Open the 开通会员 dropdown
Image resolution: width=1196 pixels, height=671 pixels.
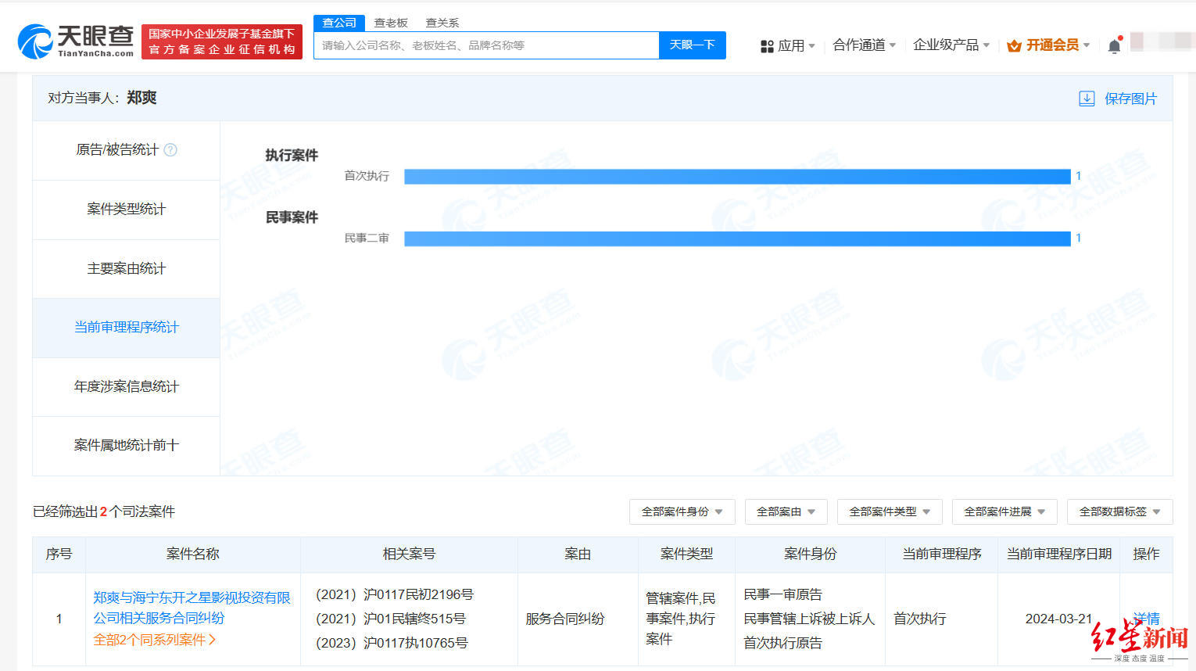[x=1048, y=45]
